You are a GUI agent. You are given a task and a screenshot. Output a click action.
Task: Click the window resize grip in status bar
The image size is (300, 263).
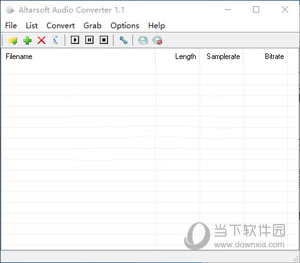click(x=296, y=259)
